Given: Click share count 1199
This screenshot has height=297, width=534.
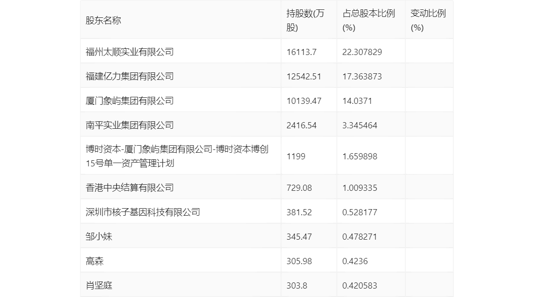Looking at the screenshot, I should pyautogui.click(x=296, y=156).
